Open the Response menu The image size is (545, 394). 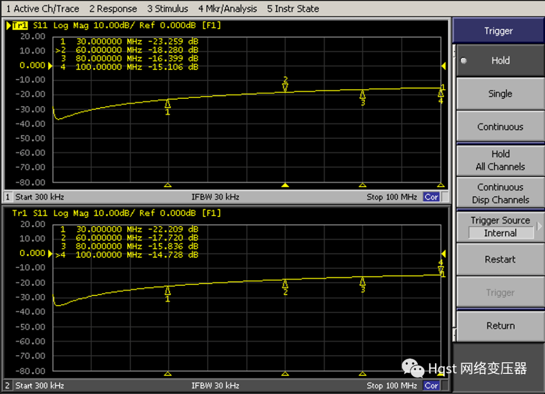(x=113, y=9)
